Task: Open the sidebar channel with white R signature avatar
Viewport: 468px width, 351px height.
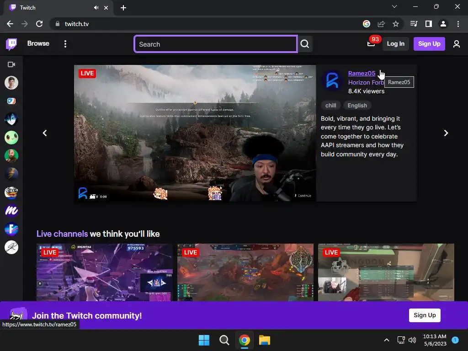Action: tap(11, 247)
